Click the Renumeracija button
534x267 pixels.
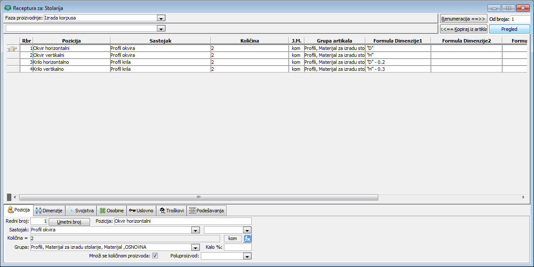click(x=463, y=19)
